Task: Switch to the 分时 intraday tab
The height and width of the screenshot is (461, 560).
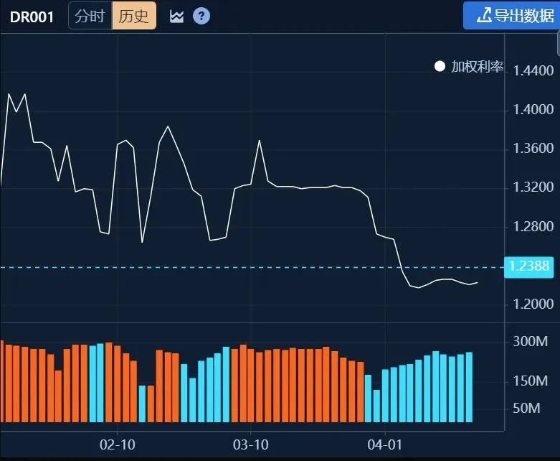Action: click(x=90, y=16)
